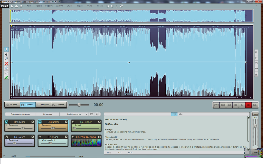The width and height of the screenshot is (263, 164).
Task: Click the red record button
Action: point(248,105)
